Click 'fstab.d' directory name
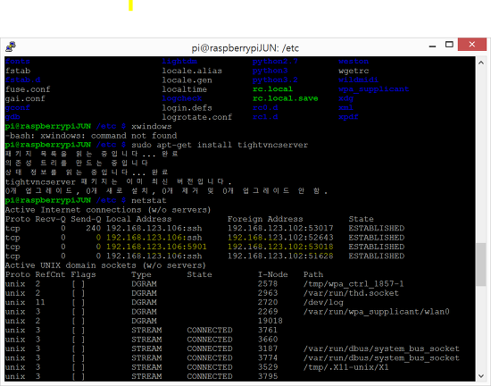Screen dimensions: 491x386 pyautogui.click(x=22, y=80)
